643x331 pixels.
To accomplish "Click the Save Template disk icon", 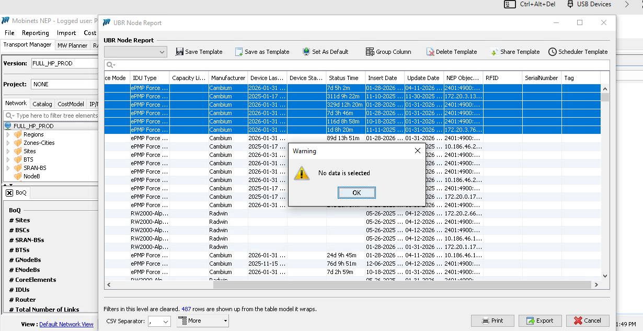I will [x=179, y=52].
